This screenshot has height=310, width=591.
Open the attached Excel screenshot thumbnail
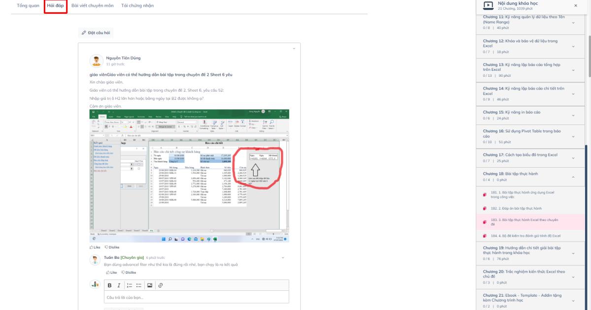(x=189, y=175)
